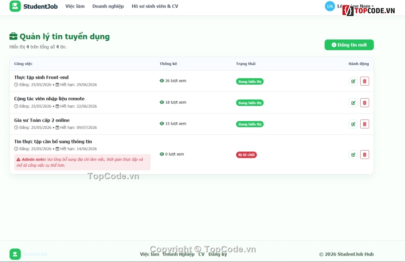The width and height of the screenshot is (405, 262).
Task: Open the footer Việc làm link
Action: (x=150, y=254)
